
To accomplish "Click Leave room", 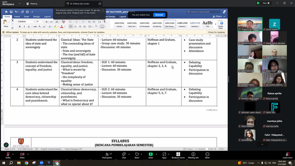I will point(288,155).
